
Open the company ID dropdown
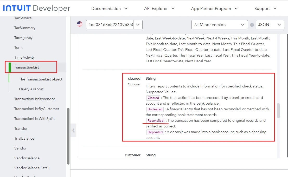[114, 25]
